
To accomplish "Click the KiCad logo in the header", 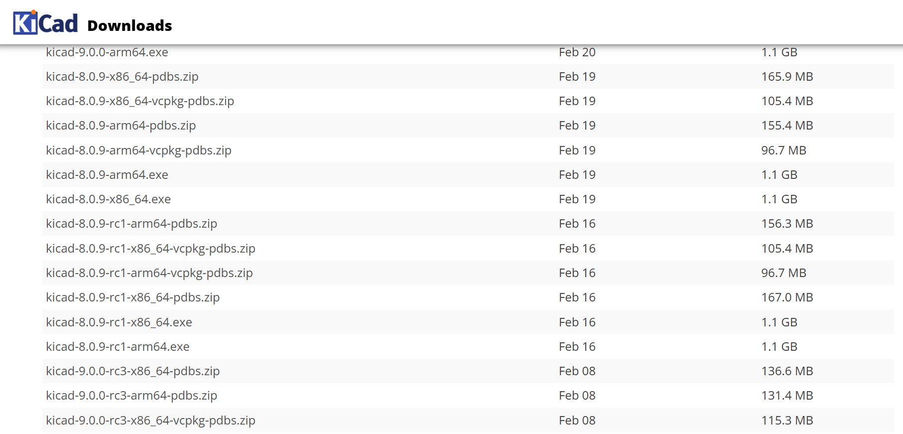I will click(x=45, y=23).
